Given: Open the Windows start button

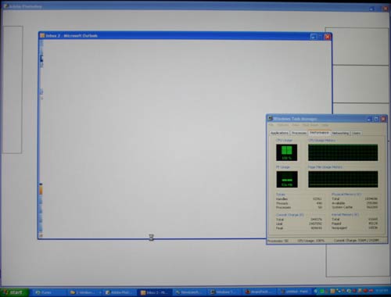Looking at the screenshot, I should 14,292.
